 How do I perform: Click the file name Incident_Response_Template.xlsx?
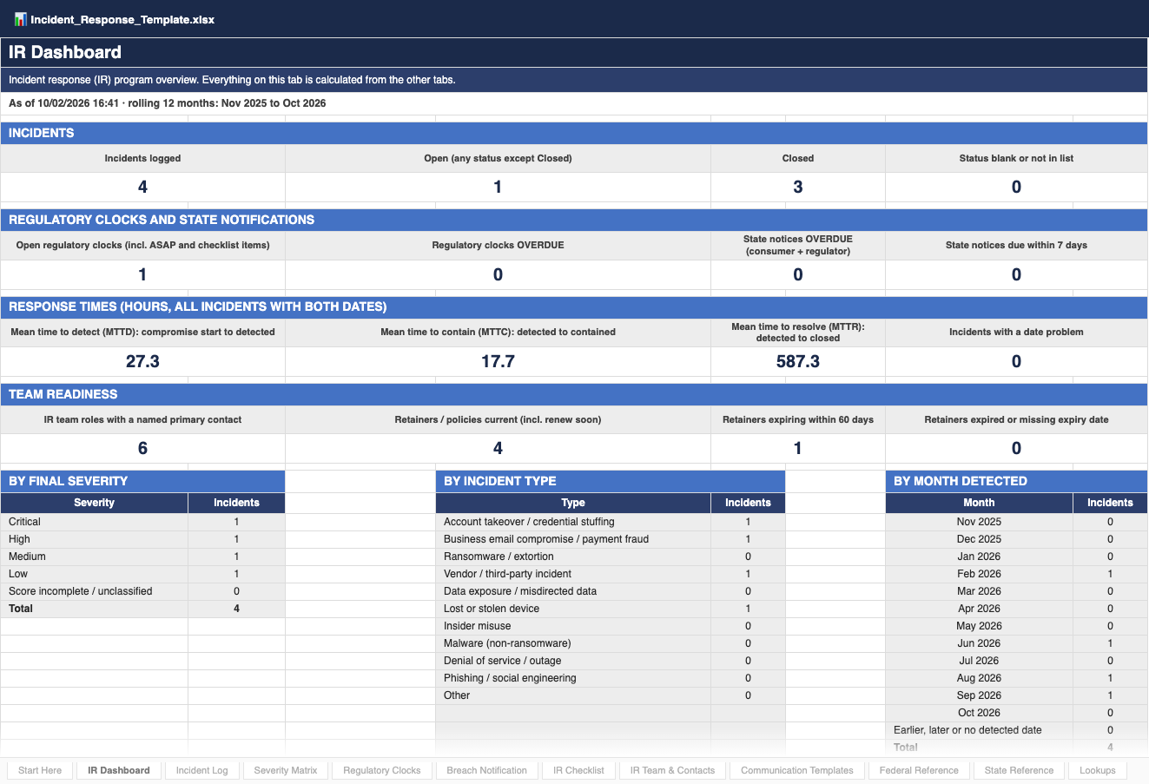[x=122, y=19]
